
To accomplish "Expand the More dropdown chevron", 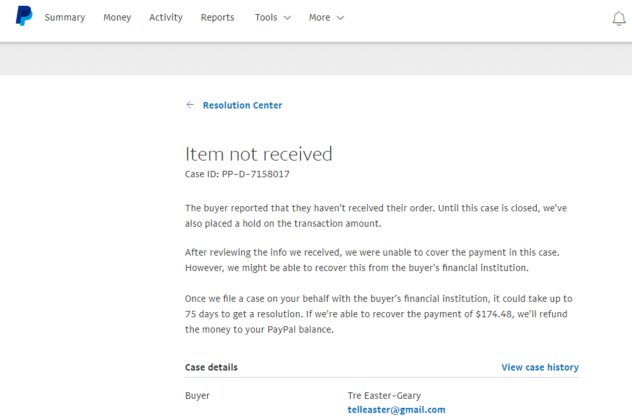I will coord(340,18).
